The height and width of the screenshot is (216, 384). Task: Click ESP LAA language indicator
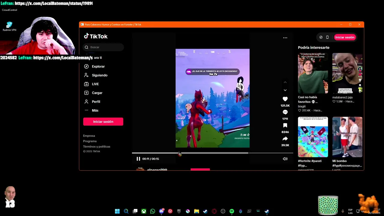[350, 211]
